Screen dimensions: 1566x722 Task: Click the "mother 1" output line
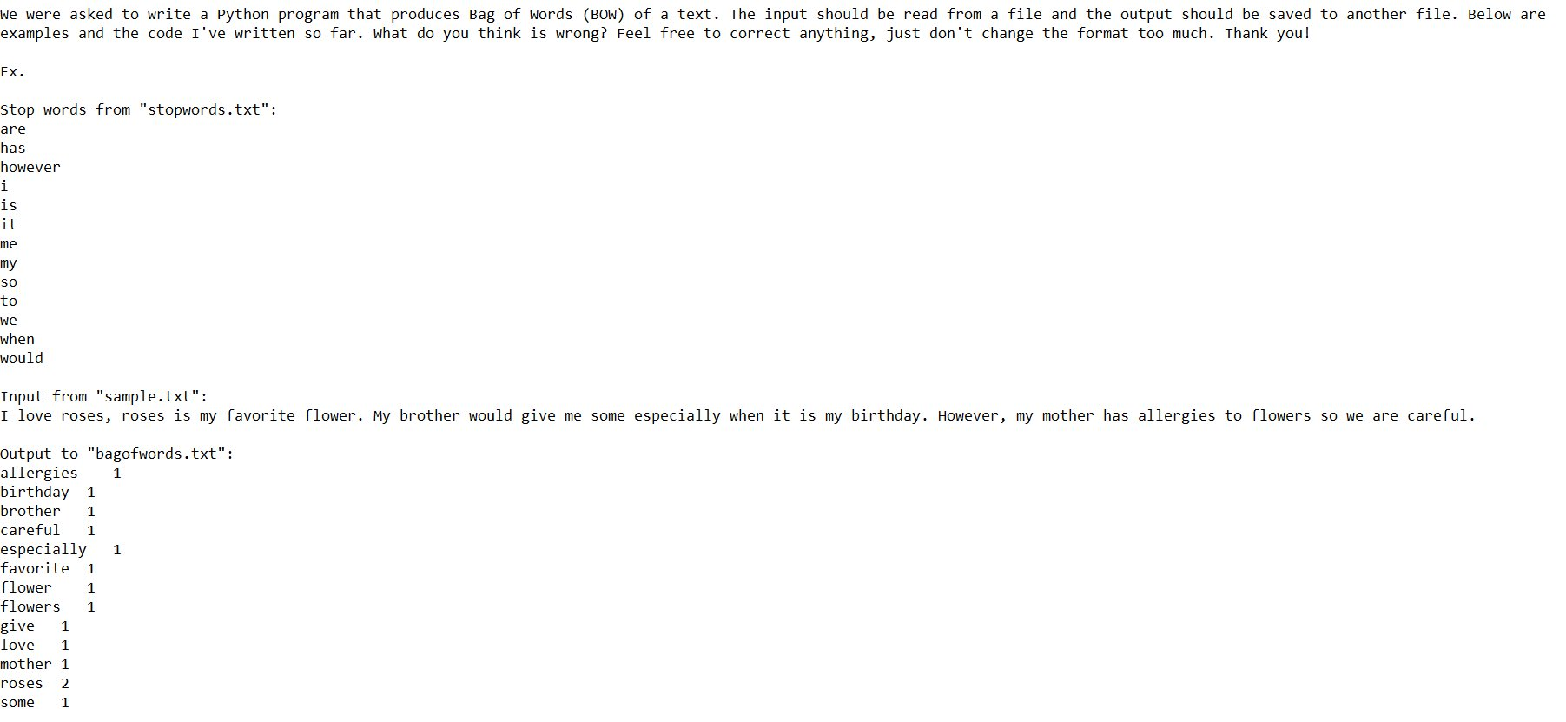click(x=35, y=664)
